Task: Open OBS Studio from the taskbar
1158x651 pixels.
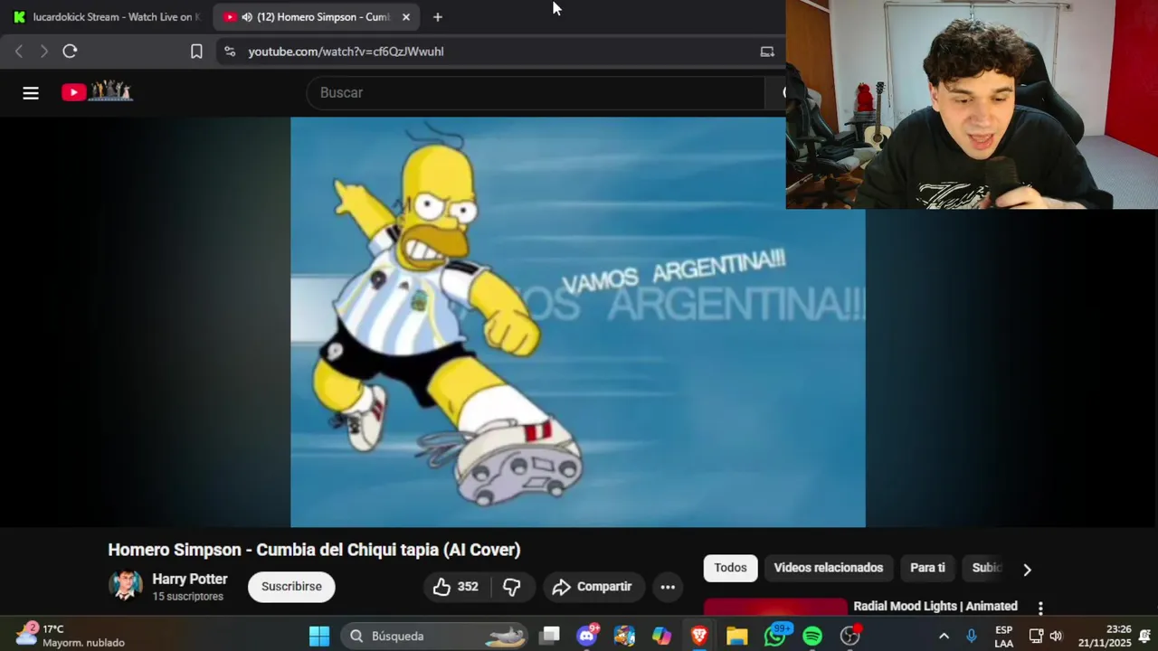Action: (x=850, y=637)
